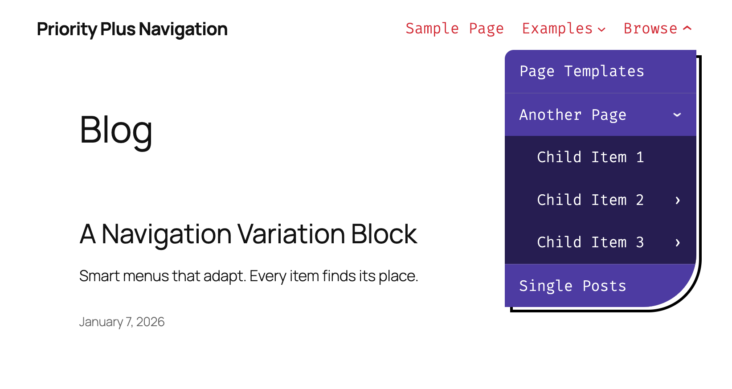
Task: Collapse Another Page submenu chevron
Action: click(677, 115)
